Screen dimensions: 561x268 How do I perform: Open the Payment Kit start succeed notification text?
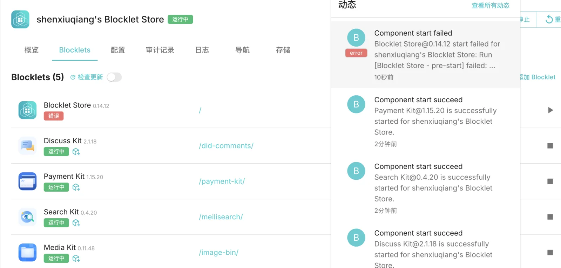(435, 121)
